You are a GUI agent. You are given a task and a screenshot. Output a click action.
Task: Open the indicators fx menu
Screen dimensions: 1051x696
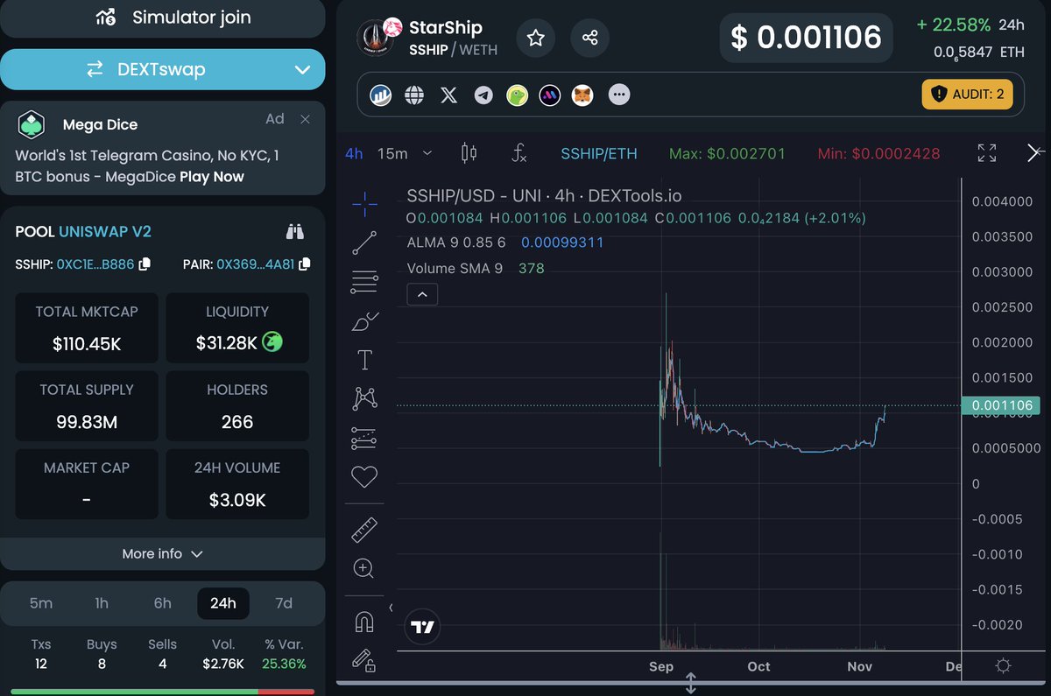click(518, 153)
